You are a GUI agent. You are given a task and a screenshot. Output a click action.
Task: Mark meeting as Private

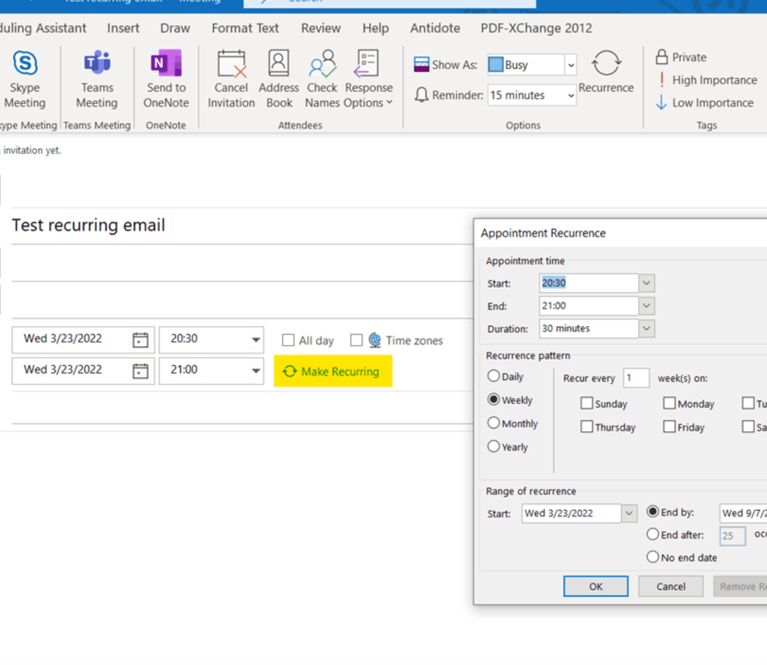pyautogui.click(x=681, y=57)
